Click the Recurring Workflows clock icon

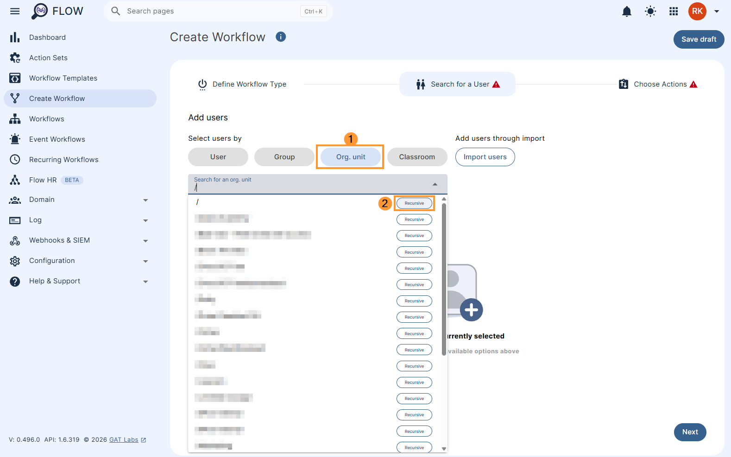pyautogui.click(x=15, y=159)
